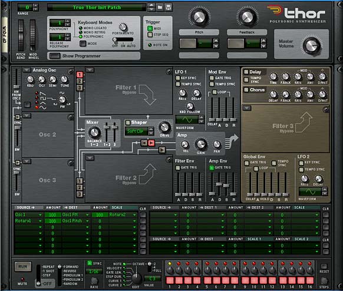Screen dimensions: 343x291
Task: Select the LFO 1 waveform display
Action: click(187, 120)
